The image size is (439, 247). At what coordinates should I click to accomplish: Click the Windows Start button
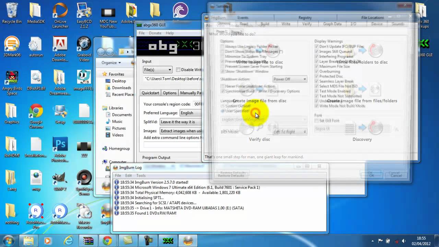point(8,240)
